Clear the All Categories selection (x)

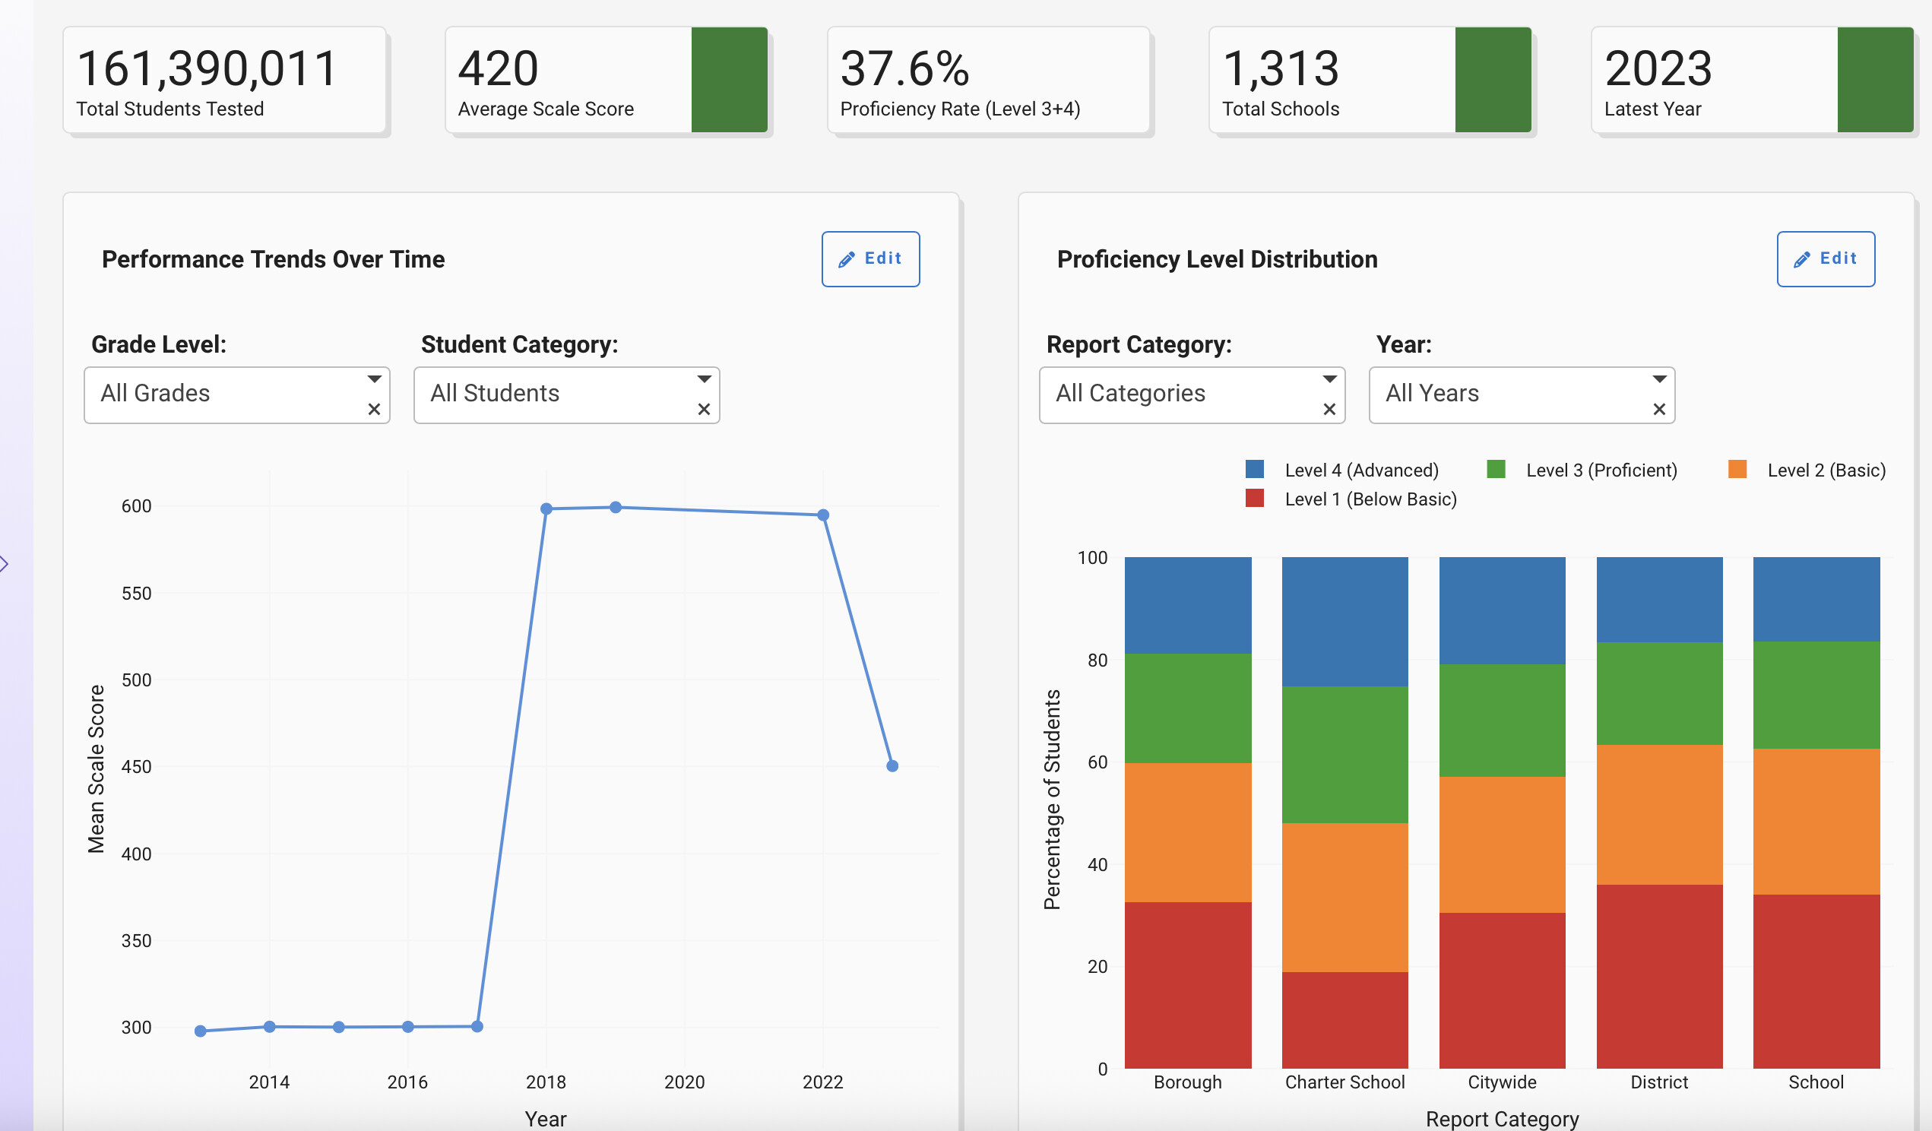click(1329, 410)
